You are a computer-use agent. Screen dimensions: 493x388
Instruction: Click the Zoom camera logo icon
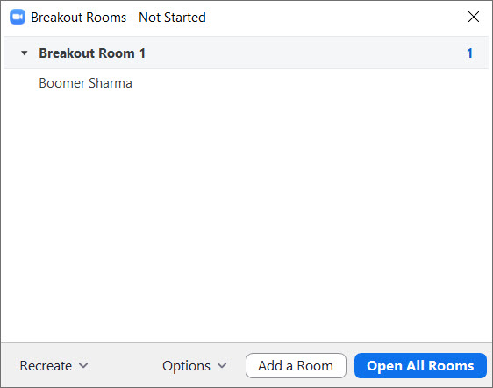tap(18, 17)
